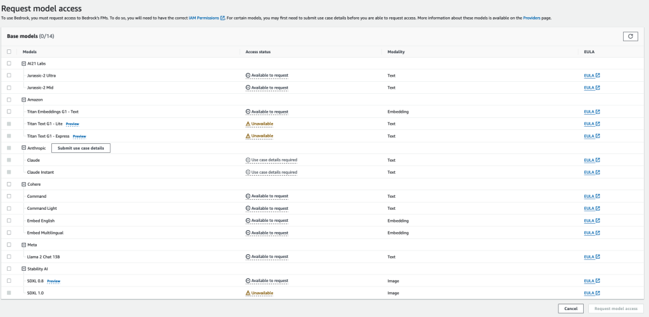649x317 pixels.
Task: Click Embedding modality of Embed English row
Action: tap(398, 221)
